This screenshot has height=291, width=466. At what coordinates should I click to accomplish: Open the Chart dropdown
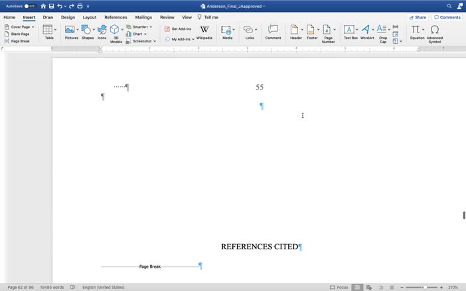pos(145,34)
